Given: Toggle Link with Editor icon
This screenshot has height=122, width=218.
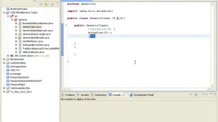Looking at the screenshot, I should [46, 4].
